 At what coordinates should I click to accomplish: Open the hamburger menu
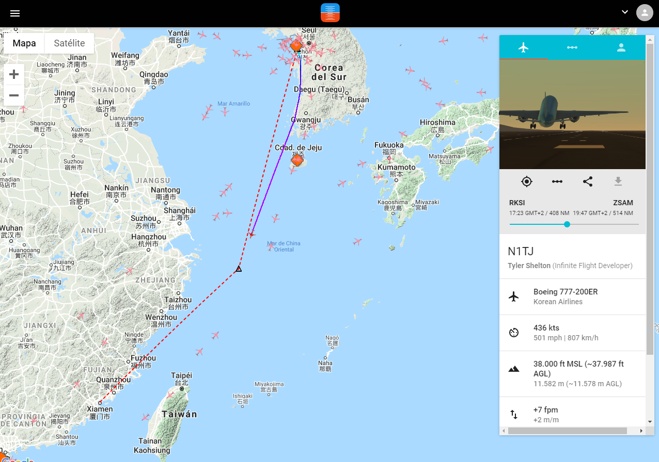coord(15,13)
